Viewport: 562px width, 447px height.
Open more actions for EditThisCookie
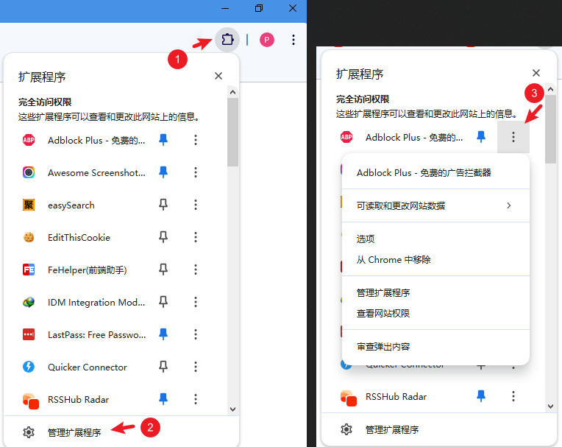click(x=196, y=237)
